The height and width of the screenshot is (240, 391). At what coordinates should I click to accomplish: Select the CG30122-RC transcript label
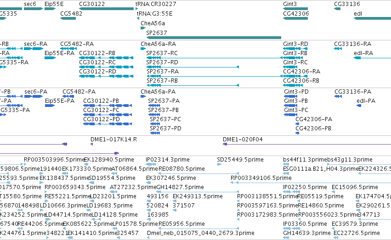pyautogui.click(x=97, y=62)
